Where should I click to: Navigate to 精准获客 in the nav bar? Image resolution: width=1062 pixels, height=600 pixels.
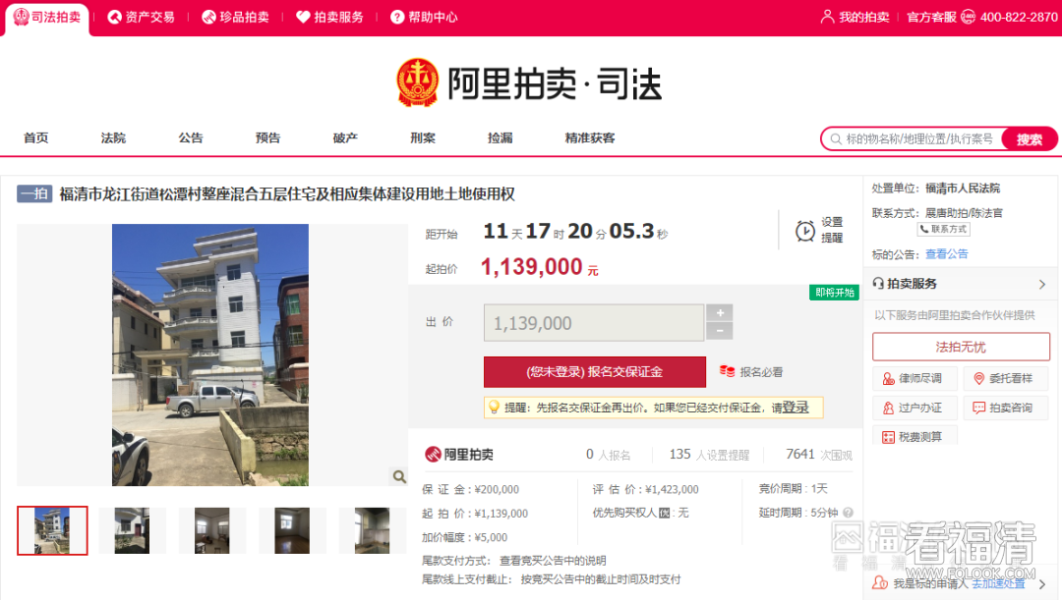click(x=590, y=138)
